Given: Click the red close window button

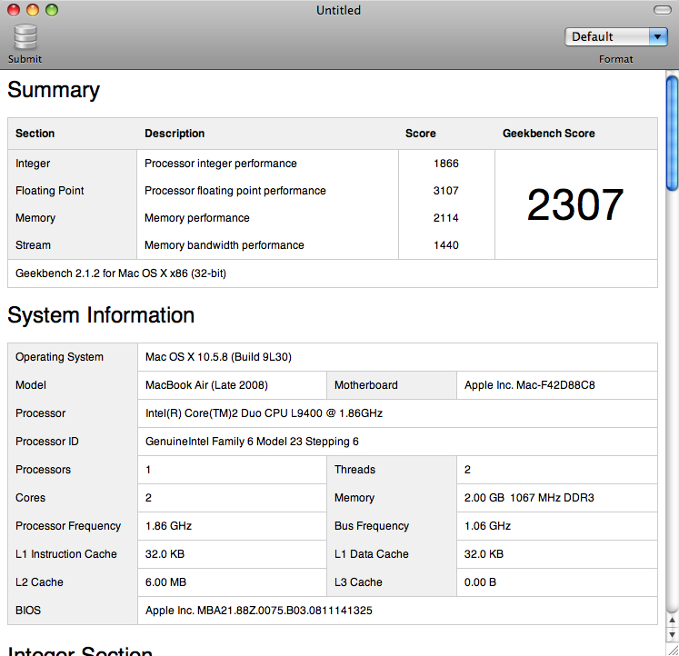Looking at the screenshot, I should [x=14, y=10].
